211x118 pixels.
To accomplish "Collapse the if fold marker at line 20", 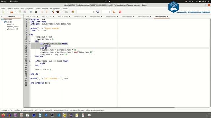I will (30, 61).
